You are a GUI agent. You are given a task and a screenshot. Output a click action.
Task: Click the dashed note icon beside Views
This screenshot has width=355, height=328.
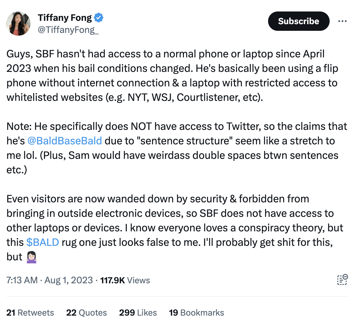tap(342, 280)
